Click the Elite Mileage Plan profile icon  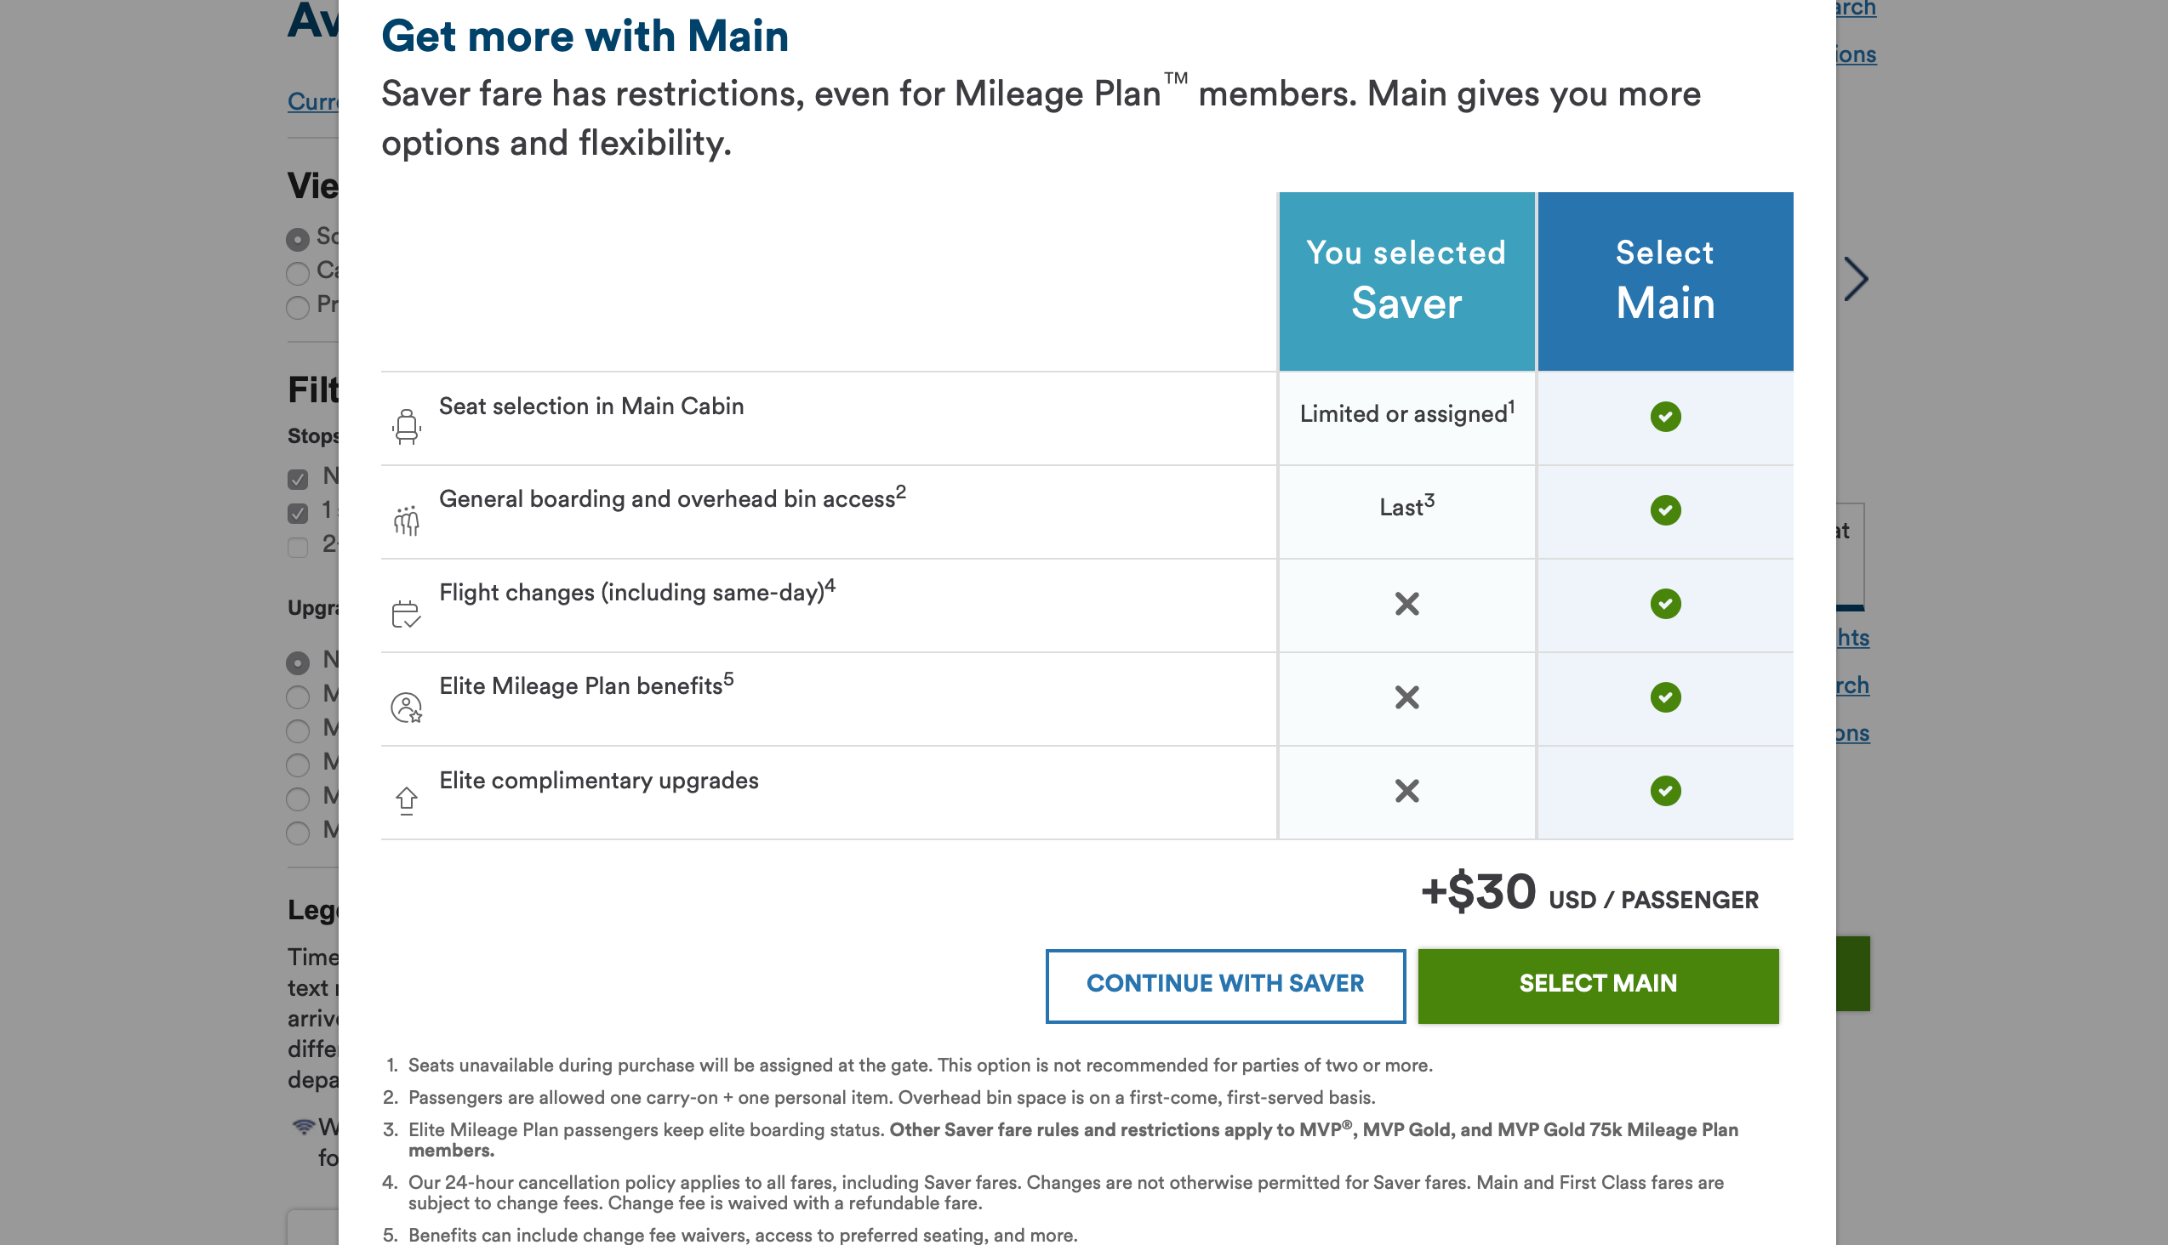click(x=407, y=708)
